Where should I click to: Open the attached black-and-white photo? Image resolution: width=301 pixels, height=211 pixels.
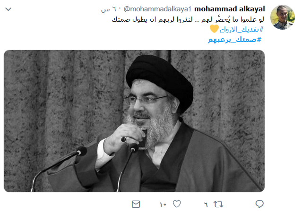134,121
